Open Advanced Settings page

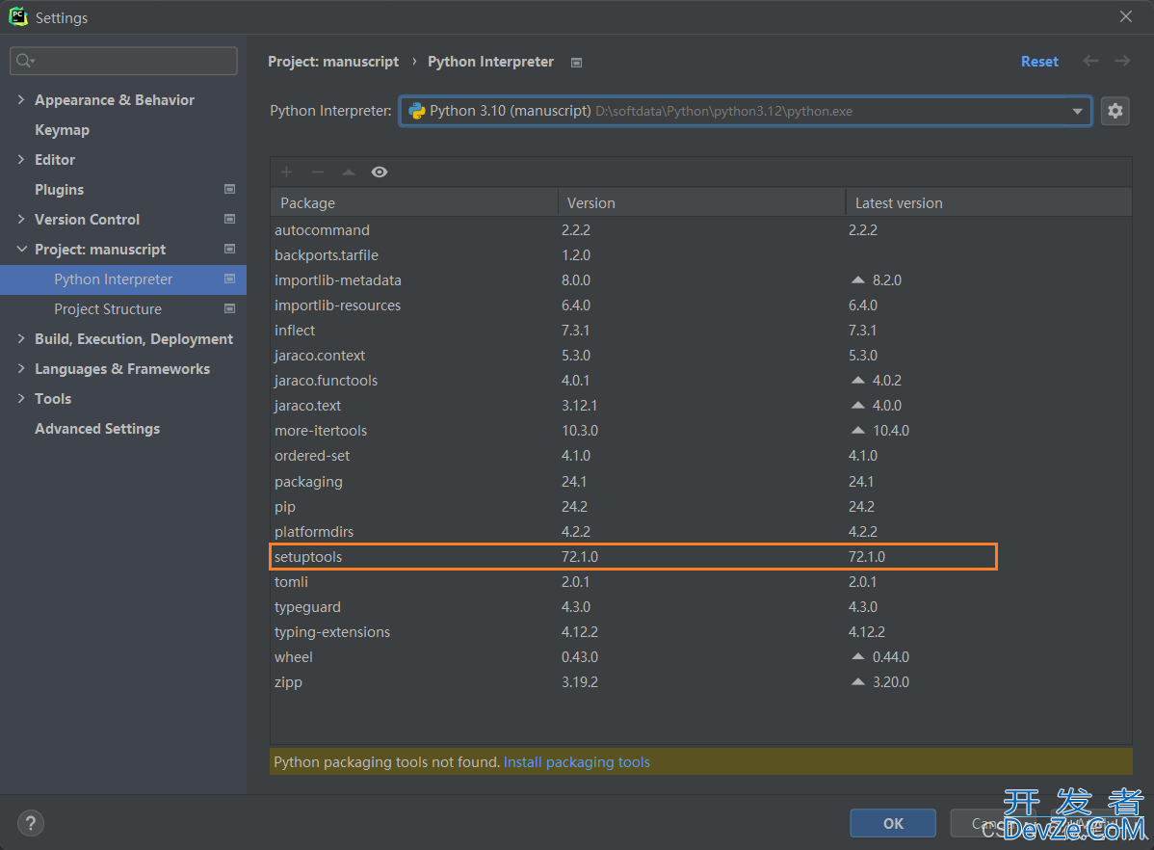coord(97,429)
